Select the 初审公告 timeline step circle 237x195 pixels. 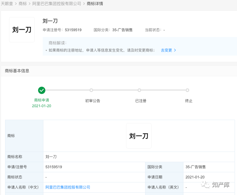coord(91,90)
